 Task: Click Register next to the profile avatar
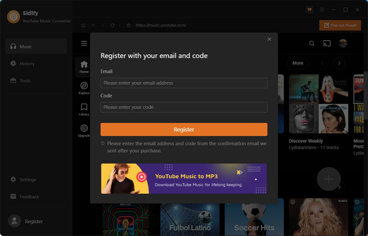34,221
